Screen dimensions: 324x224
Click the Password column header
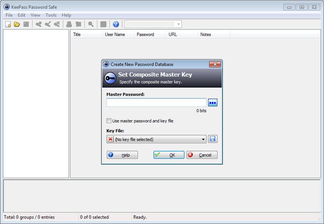coord(150,34)
